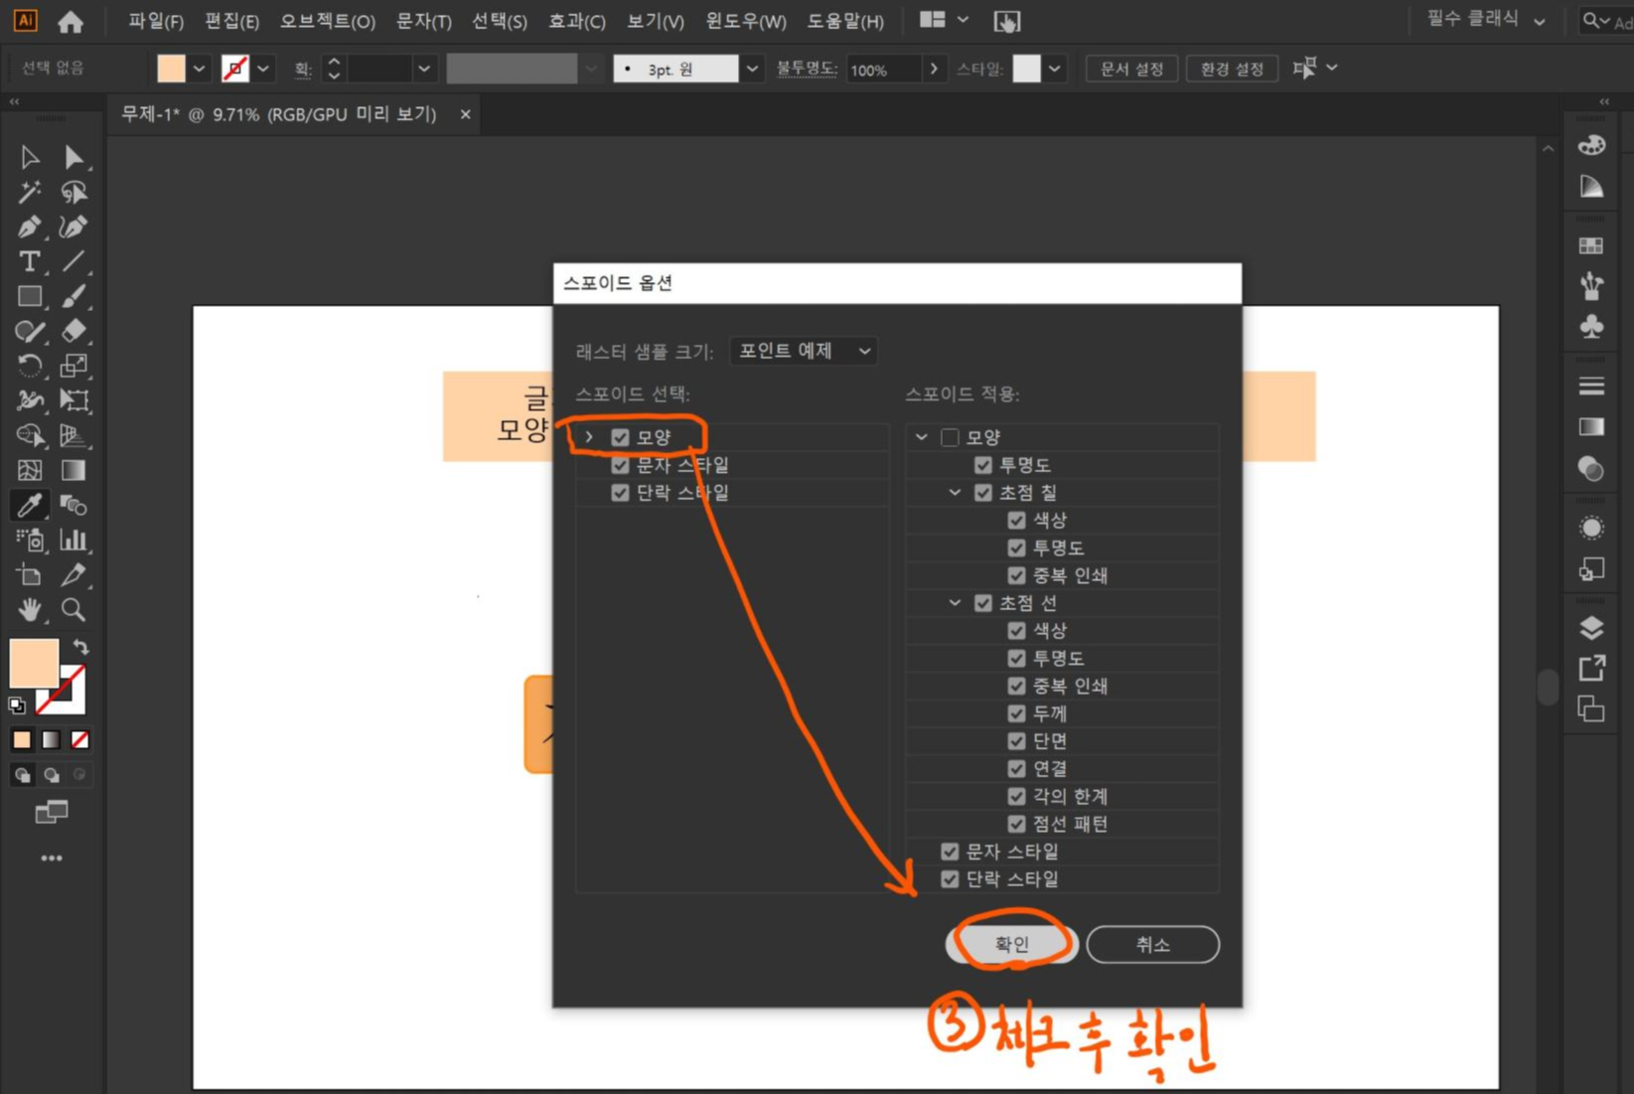Toggle 단락 스타일 checkbox under 스포이드 선택

tap(621, 493)
